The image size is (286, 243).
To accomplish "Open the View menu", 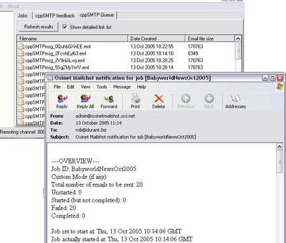I will coord(86,87).
